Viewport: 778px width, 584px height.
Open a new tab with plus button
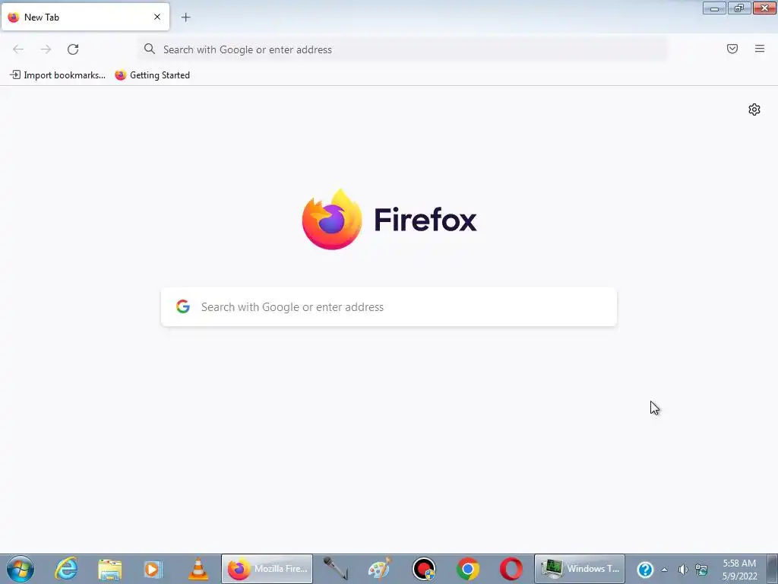(x=186, y=17)
